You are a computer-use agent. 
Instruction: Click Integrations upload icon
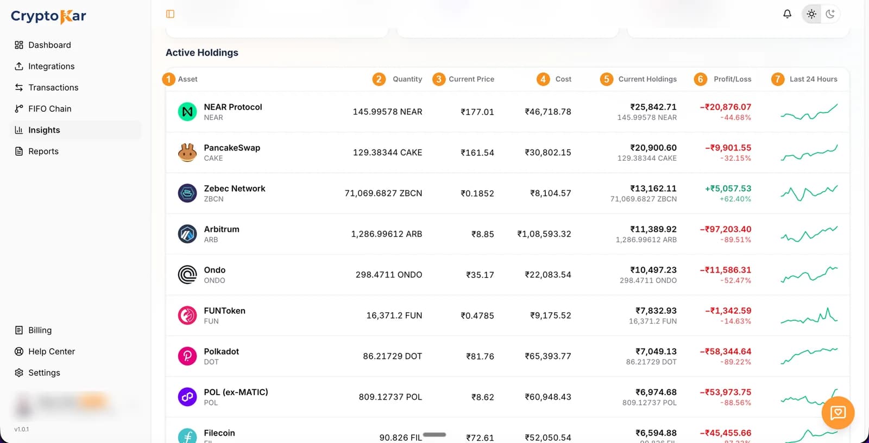(19, 66)
